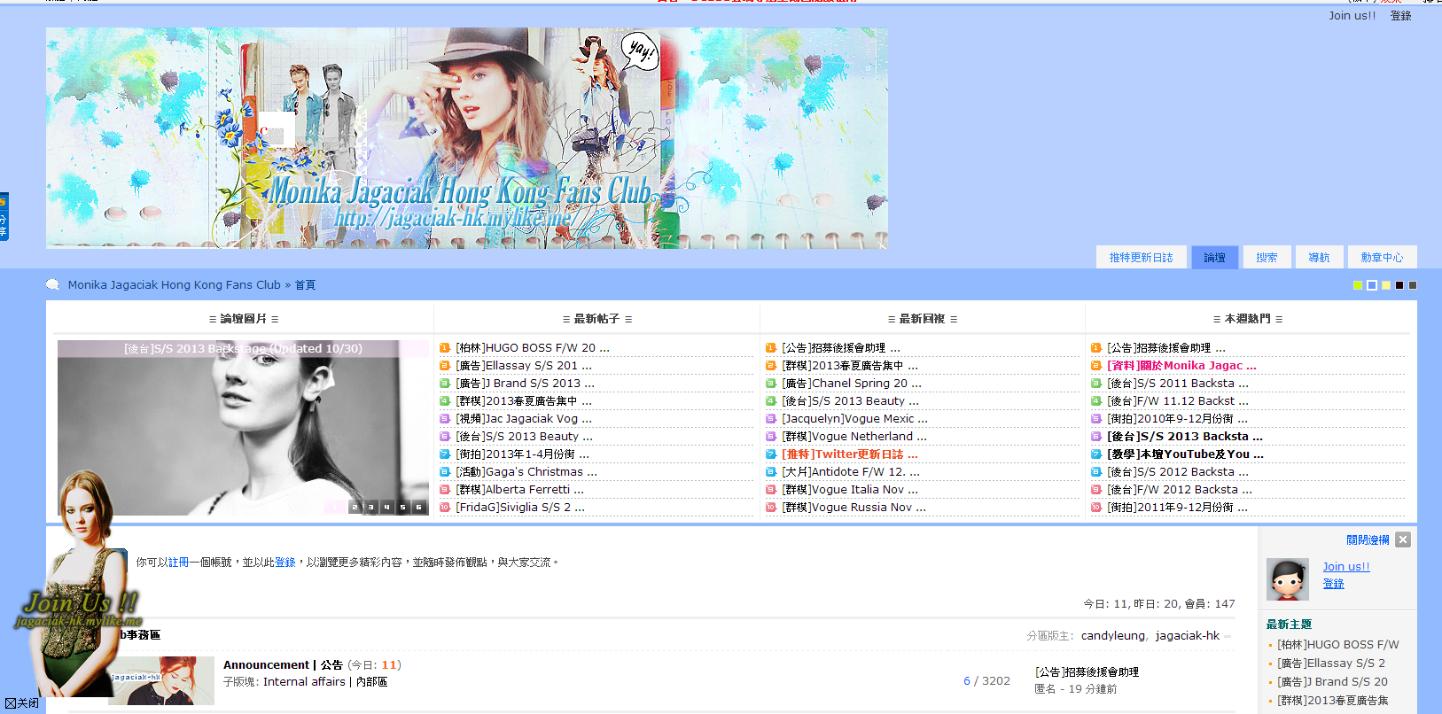The width and height of the screenshot is (1442, 714).
Task: Click rank icon beside [大片]Antidote F/W 12.
Action: pyautogui.click(x=771, y=472)
